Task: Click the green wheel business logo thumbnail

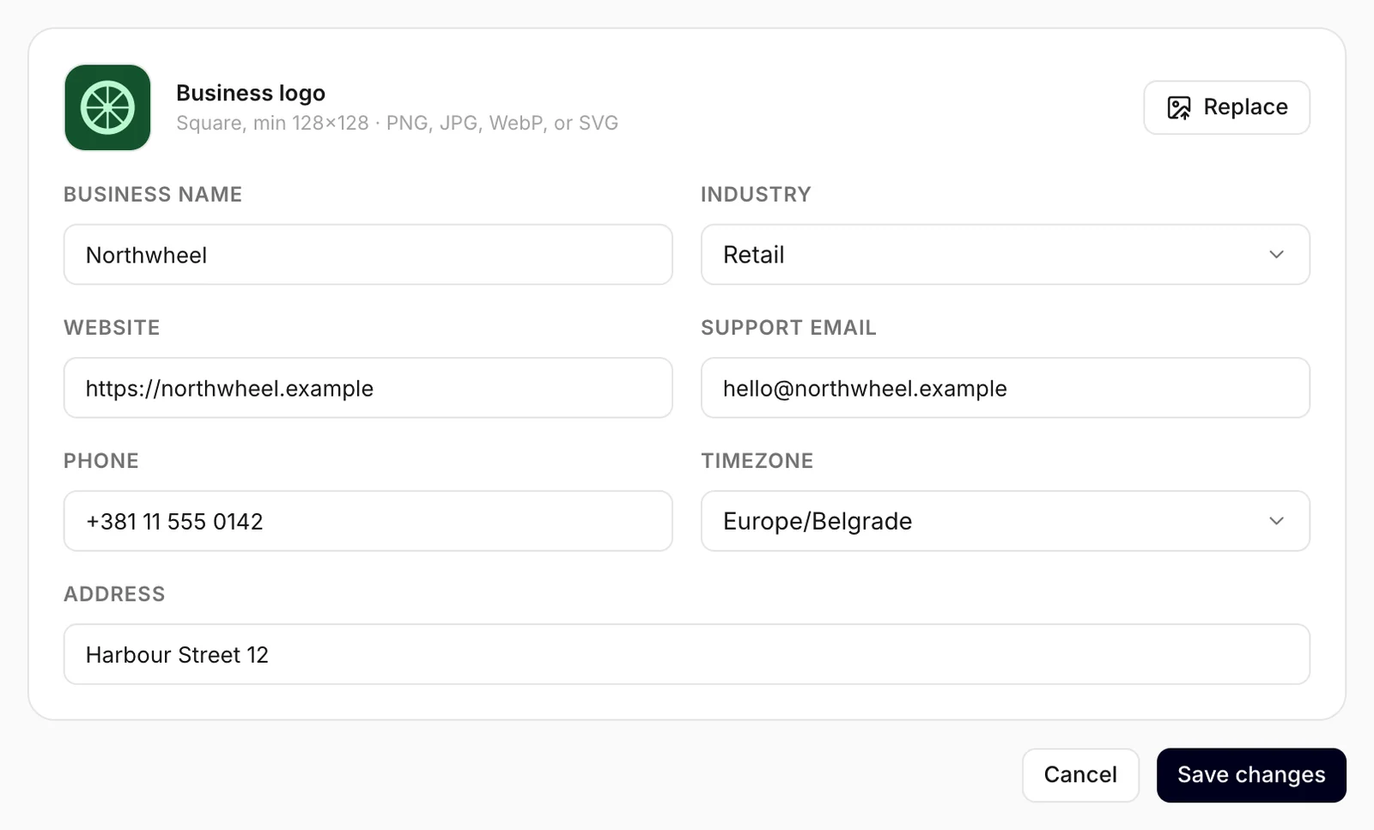Action: point(107,107)
